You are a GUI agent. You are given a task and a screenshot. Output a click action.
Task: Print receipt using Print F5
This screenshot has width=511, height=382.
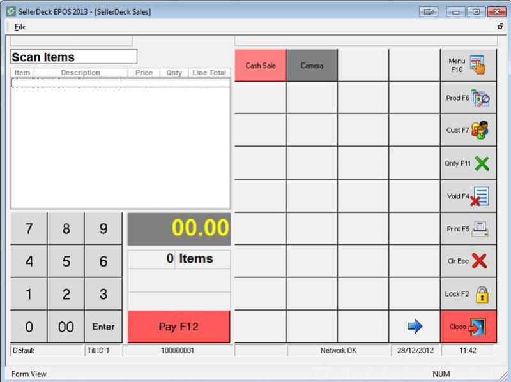(468, 229)
